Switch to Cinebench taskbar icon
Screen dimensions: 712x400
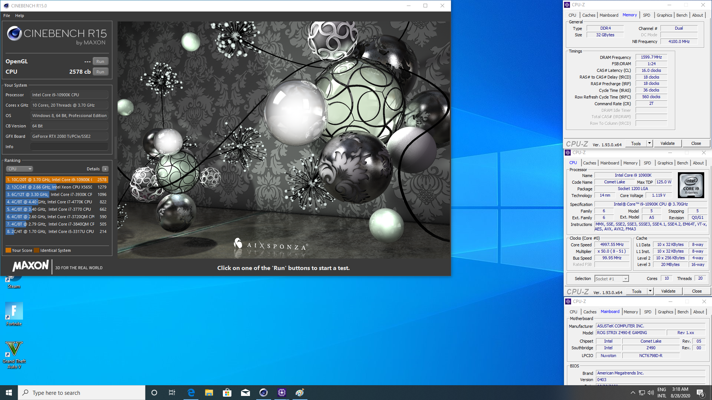(263, 393)
